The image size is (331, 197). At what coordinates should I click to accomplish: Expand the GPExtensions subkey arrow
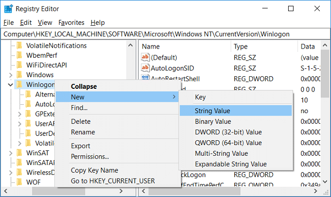19,114
